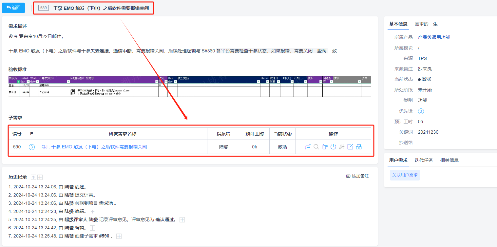Click history entry 3 关联到项目 需求池
This screenshot has height=247, width=497.
tap(62, 203)
